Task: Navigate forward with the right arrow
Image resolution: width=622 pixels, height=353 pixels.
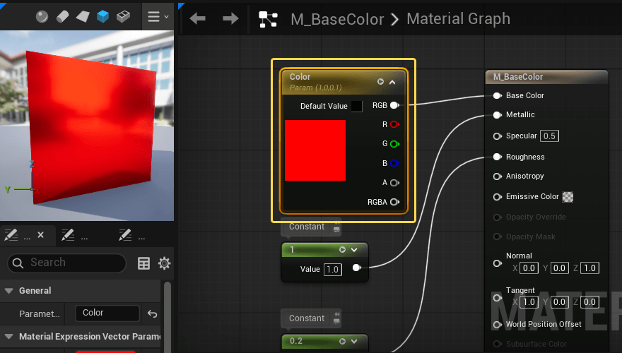Action: click(x=230, y=19)
